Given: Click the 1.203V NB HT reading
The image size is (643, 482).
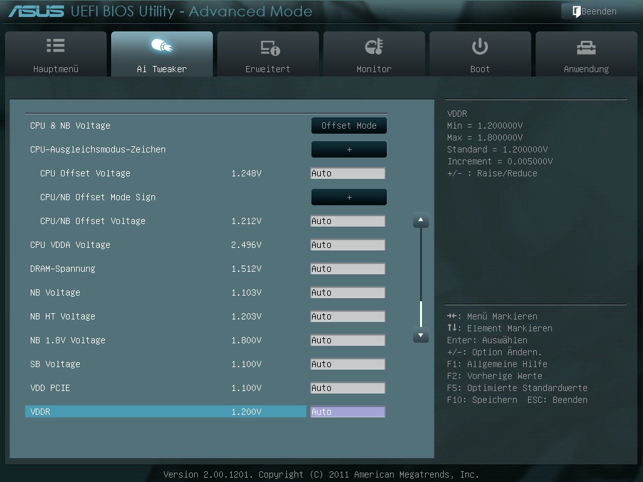Looking at the screenshot, I should click(x=246, y=316).
